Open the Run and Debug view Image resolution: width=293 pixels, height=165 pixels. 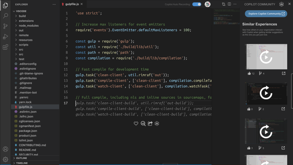pos(5,37)
